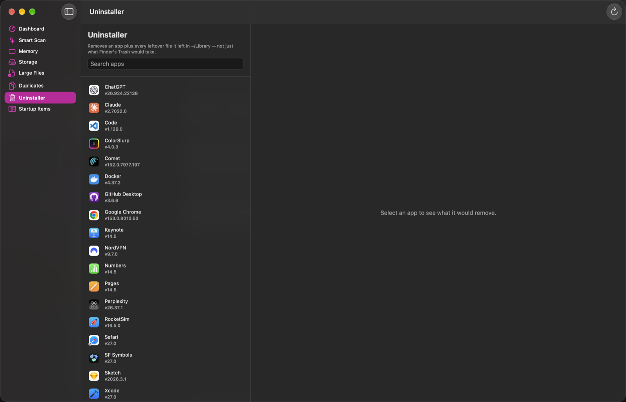Switch to the Storage section
The image size is (626, 402).
point(40,62)
